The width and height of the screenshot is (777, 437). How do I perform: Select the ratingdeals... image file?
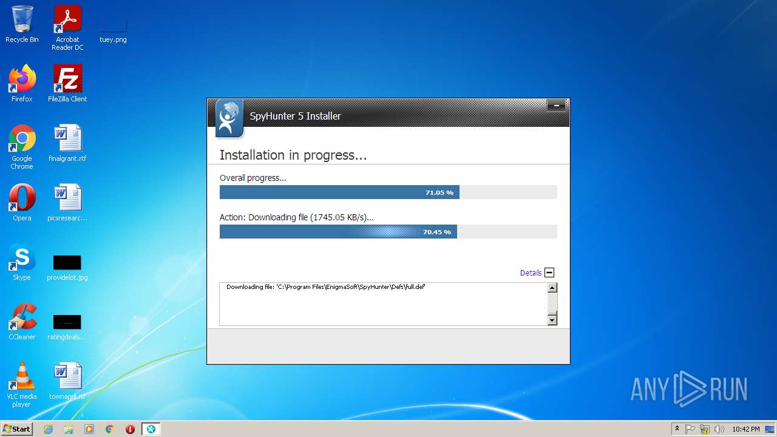coord(67,327)
